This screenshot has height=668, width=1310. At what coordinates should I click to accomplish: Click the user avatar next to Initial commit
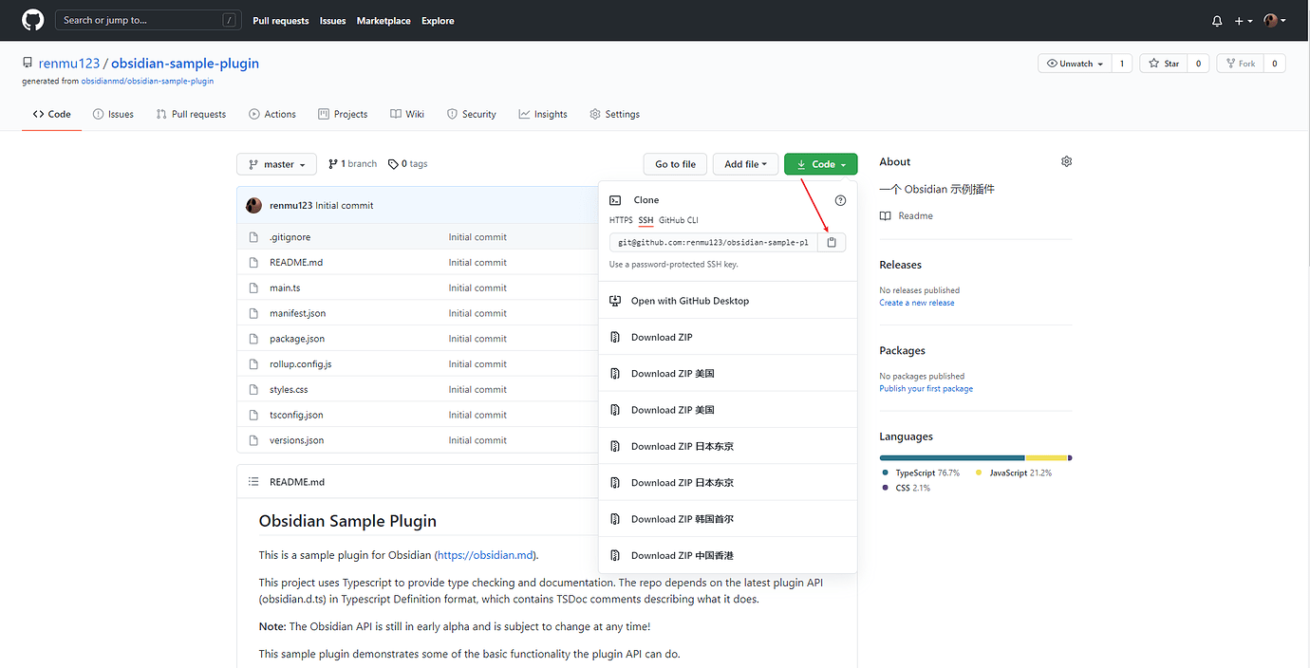pos(253,205)
